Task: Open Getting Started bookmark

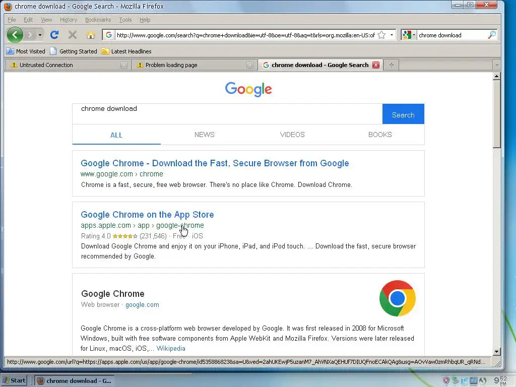Action: [74, 51]
